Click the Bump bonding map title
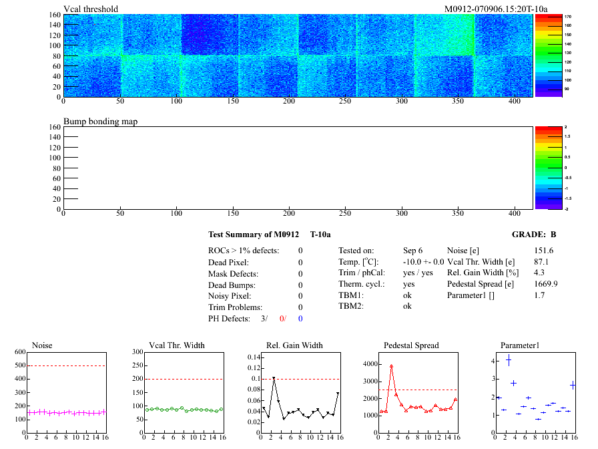This screenshot has width=598, height=449. coord(100,122)
